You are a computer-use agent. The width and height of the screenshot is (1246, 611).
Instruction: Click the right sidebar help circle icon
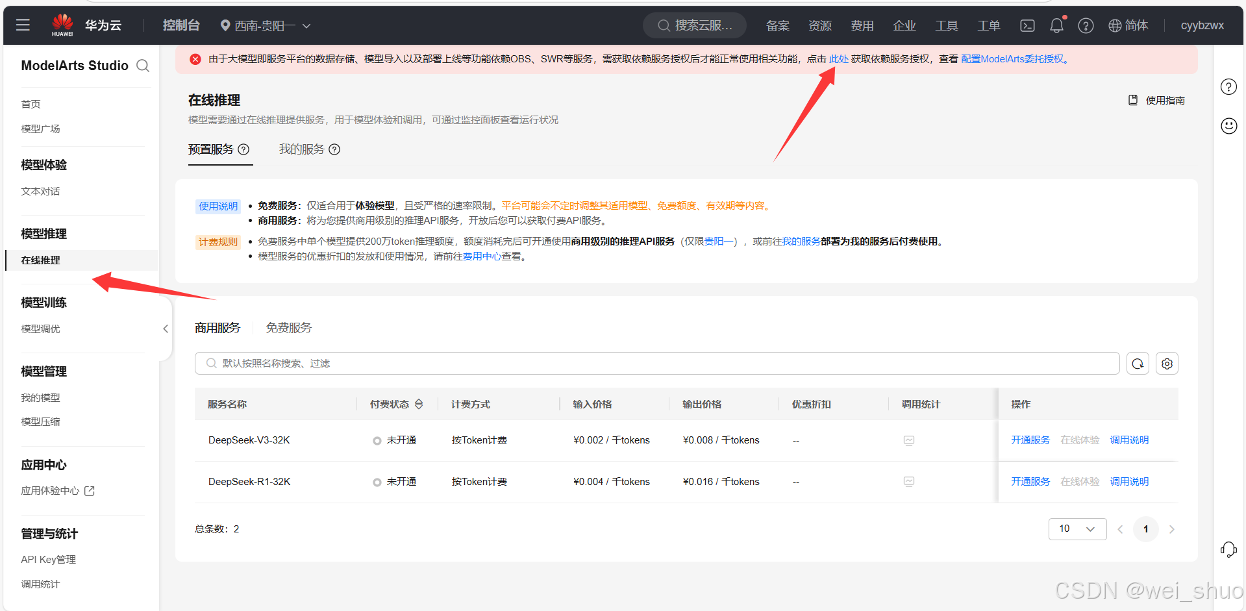pyautogui.click(x=1228, y=87)
